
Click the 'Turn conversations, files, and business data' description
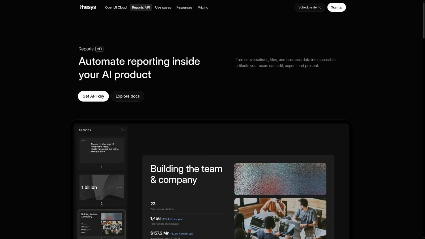(285, 63)
